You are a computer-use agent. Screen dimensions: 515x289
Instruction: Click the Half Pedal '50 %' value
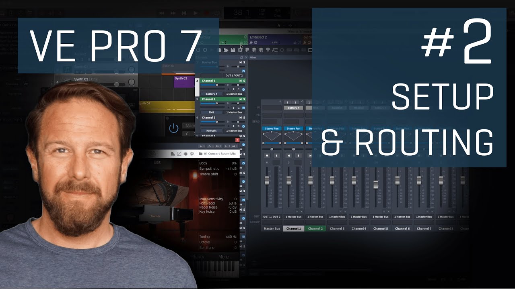(x=232, y=203)
